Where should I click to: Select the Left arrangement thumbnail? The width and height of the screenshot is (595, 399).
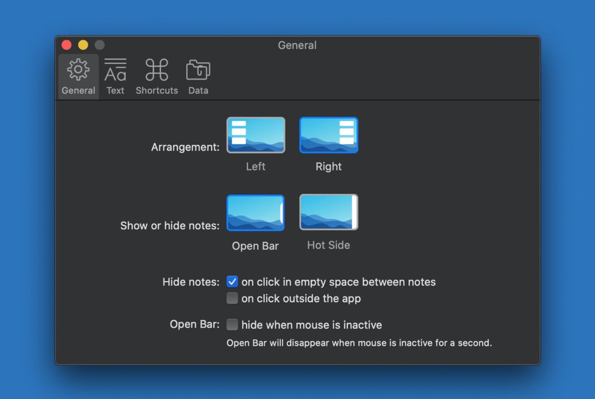[256, 135]
